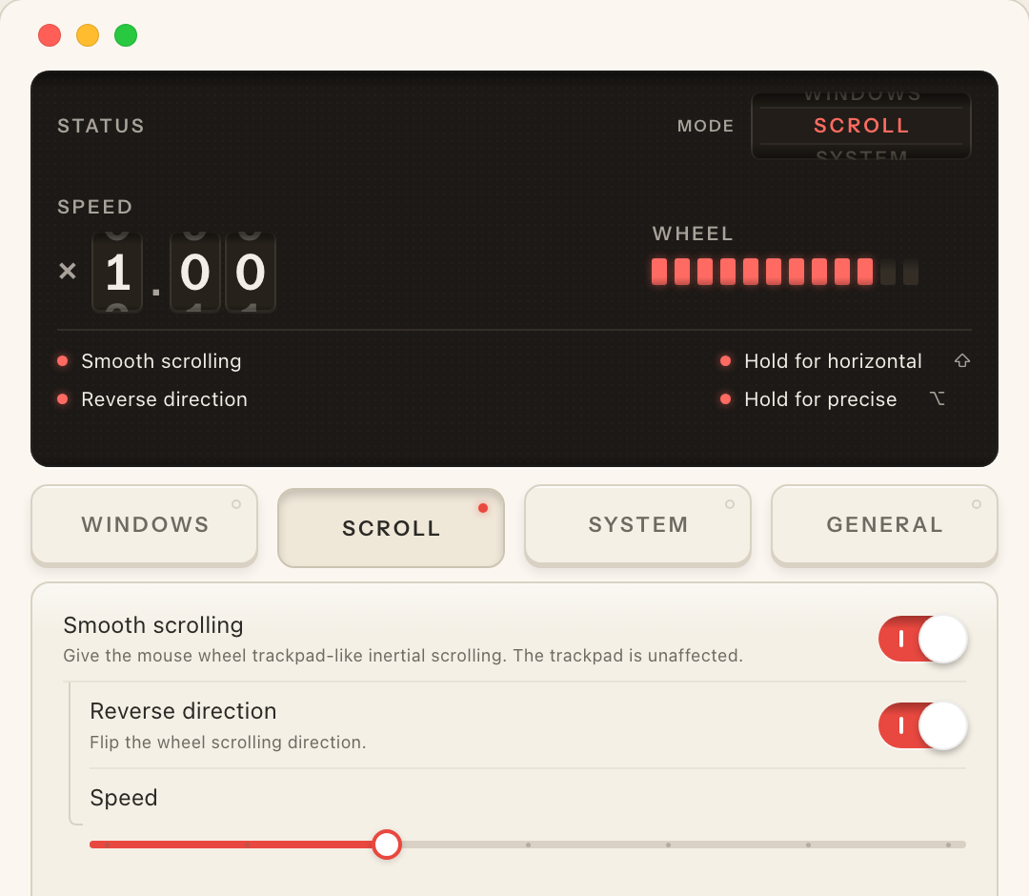Click the Speed slider handle

pyautogui.click(x=387, y=845)
